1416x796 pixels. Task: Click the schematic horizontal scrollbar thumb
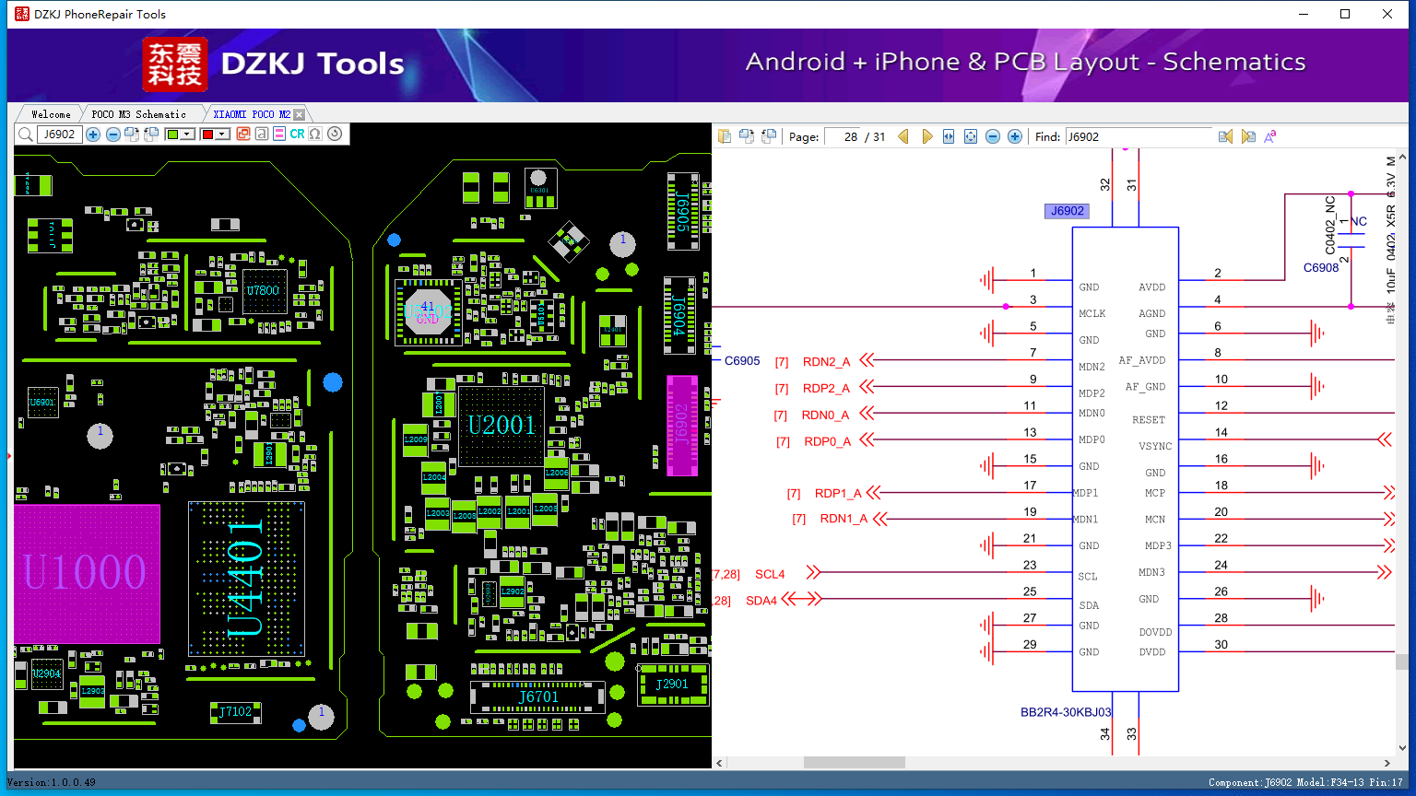click(854, 763)
